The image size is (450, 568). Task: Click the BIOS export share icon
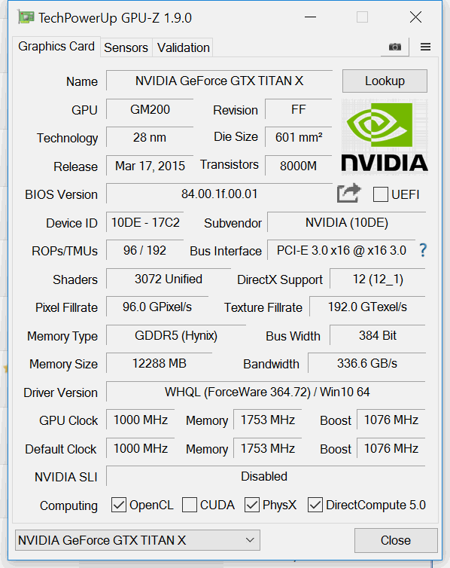tap(348, 194)
